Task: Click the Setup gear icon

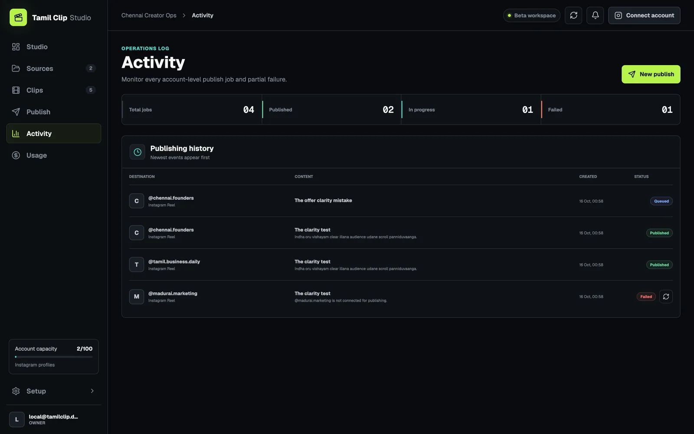Action: click(x=16, y=391)
